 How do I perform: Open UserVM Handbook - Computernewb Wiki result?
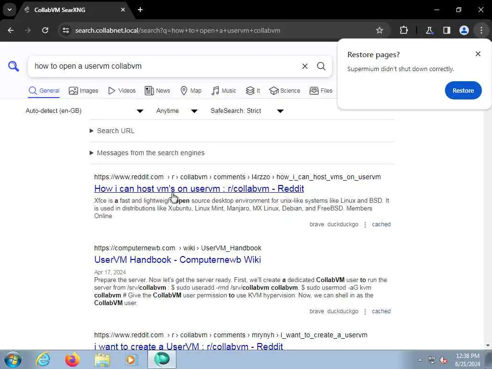tap(178, 260)
